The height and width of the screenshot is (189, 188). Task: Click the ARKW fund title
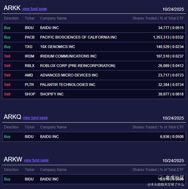(13, 159)
